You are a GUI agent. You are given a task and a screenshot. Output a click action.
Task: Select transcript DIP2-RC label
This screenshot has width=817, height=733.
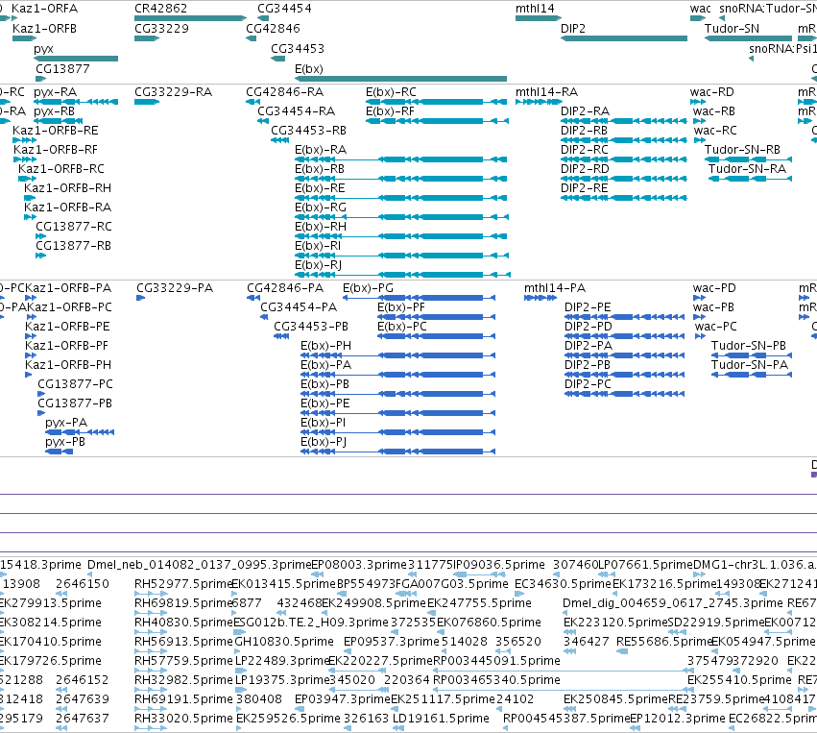[585, 150]
